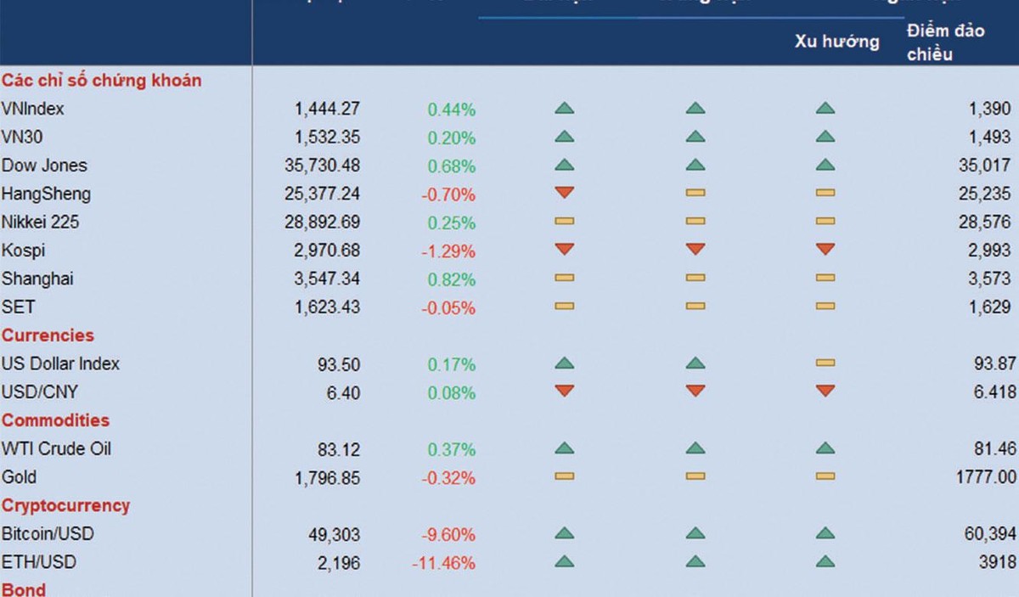
Task: Click the Cryptocurrency section heading
Action: (65, 505)
